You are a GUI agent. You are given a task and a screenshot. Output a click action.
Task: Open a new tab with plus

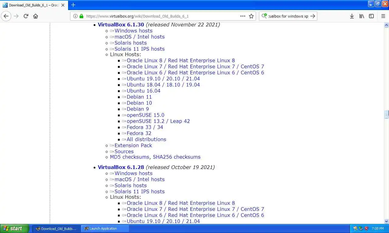73,5
